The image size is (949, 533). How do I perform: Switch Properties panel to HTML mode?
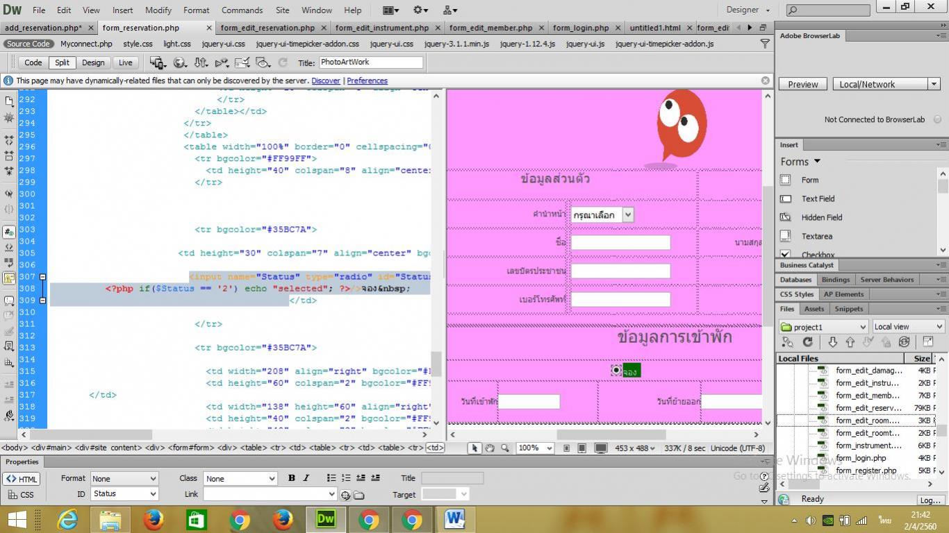22,479
